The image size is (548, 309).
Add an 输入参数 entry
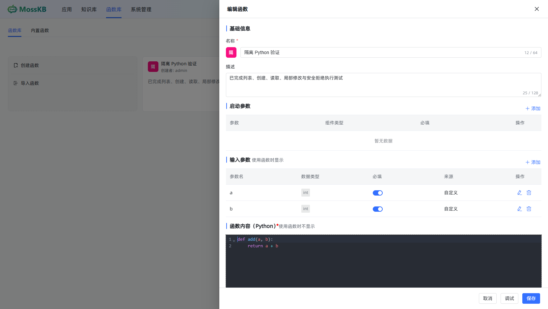[533, 162]
